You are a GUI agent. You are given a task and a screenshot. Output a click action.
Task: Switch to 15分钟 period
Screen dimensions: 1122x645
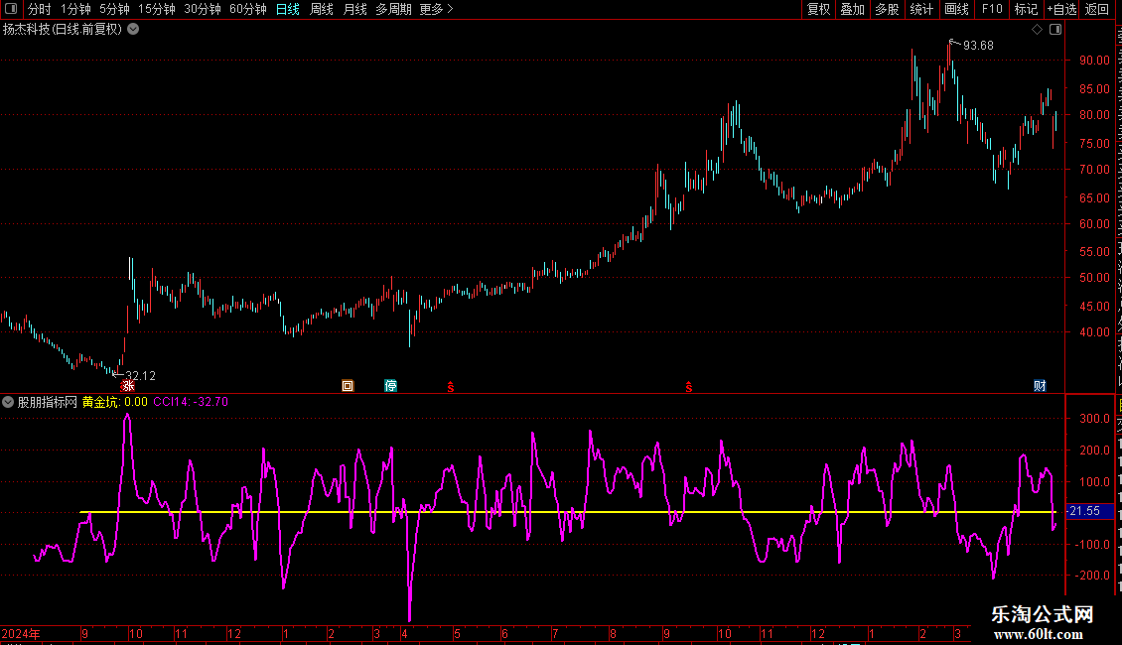click(157, 9)
